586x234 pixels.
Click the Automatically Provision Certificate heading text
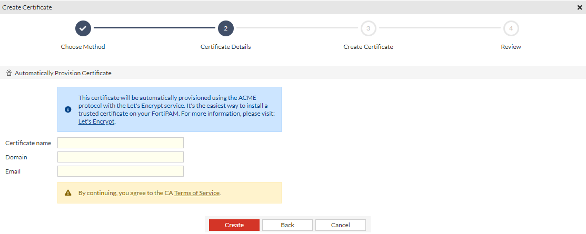[63, 73]
